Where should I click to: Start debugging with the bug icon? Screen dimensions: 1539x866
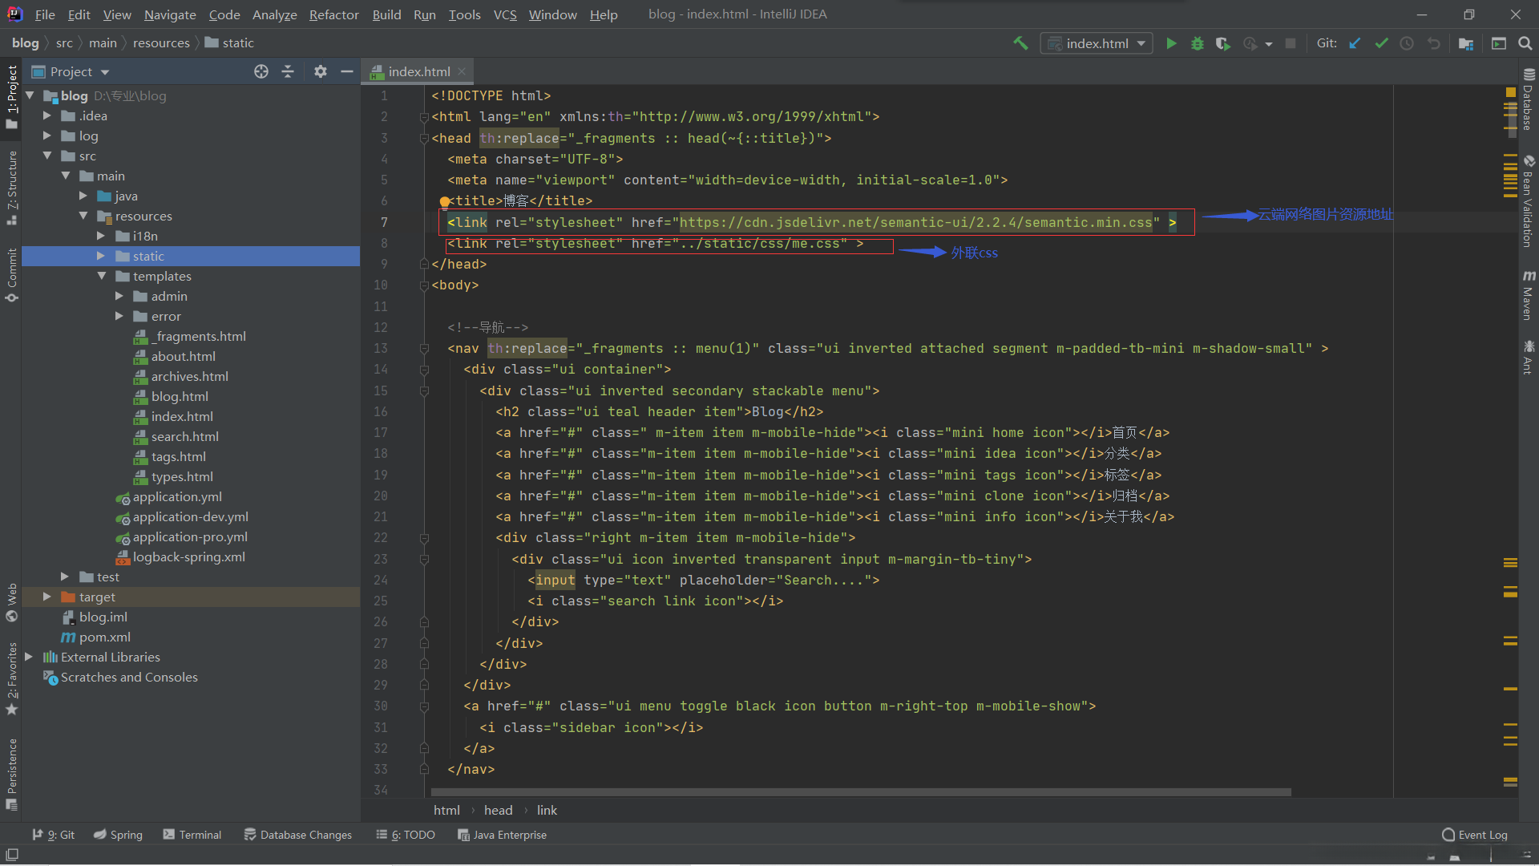coord(1197,43)
